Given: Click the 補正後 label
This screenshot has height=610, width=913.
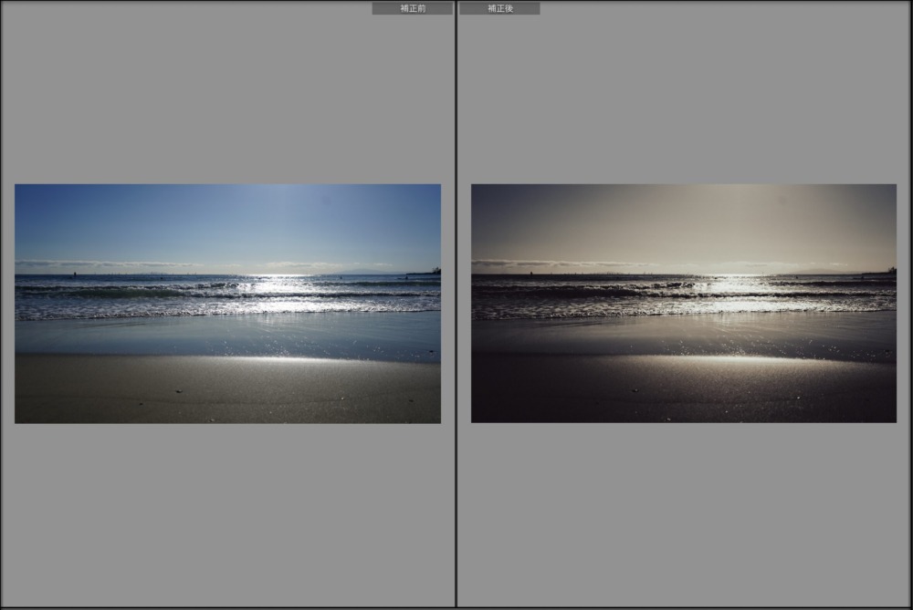Looking at the screenshot, I should [x=499, y=8].
